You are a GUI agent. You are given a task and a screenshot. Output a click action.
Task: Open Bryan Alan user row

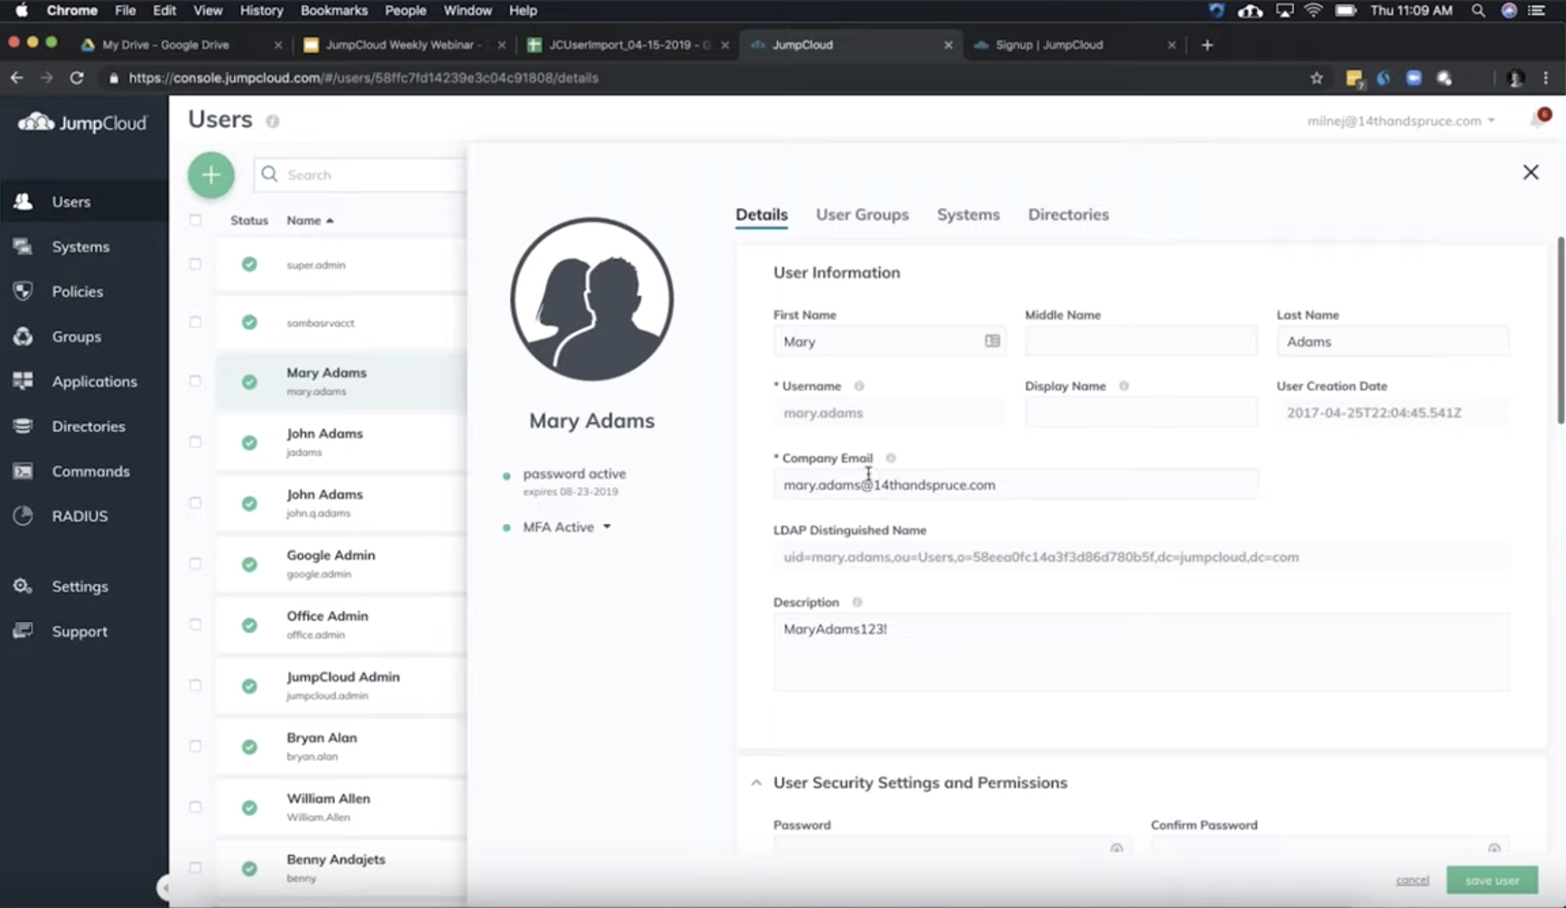[341, 746]
